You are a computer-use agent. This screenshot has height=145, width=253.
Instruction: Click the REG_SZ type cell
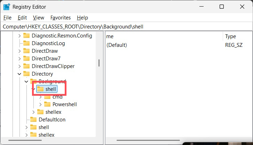(x=234, y=45)
